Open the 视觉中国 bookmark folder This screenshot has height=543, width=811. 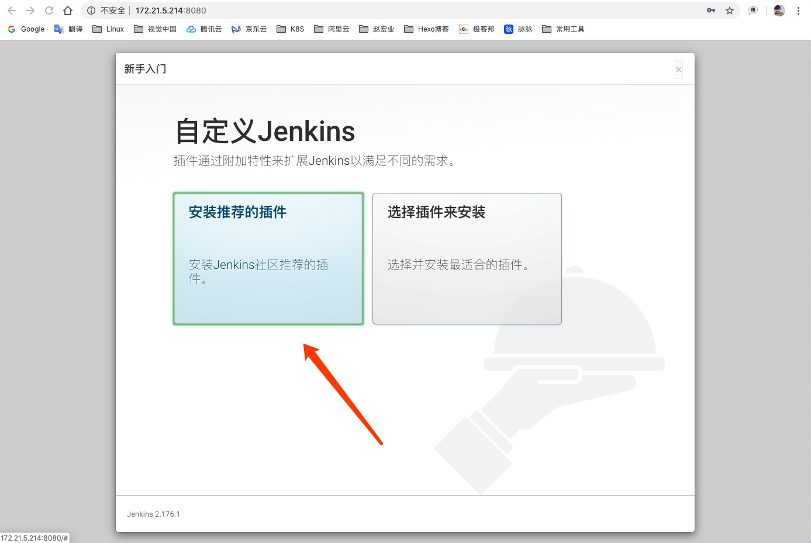[x=155, y=29]
